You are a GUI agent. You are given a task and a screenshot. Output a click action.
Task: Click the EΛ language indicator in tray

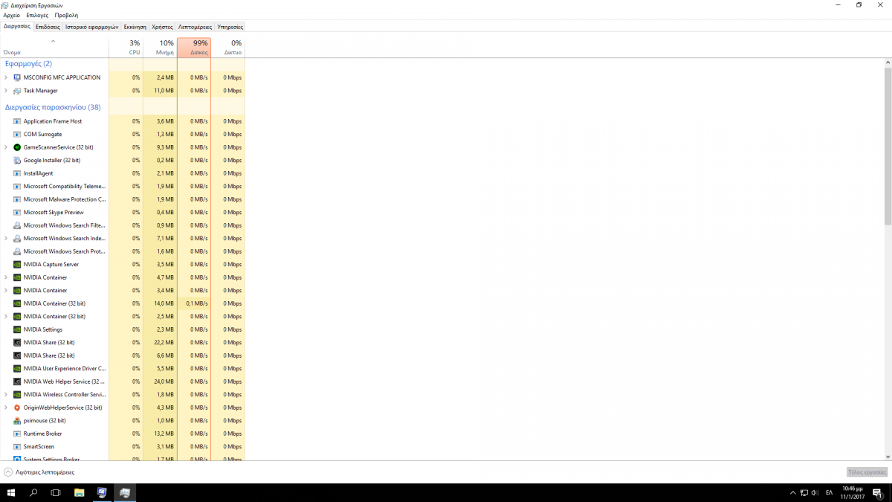[829, 493]
